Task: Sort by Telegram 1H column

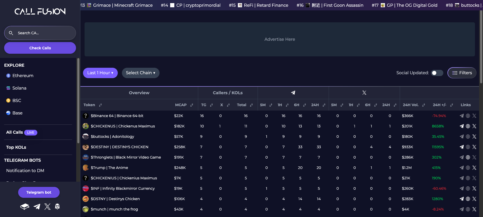Action: tap(287, 105)
